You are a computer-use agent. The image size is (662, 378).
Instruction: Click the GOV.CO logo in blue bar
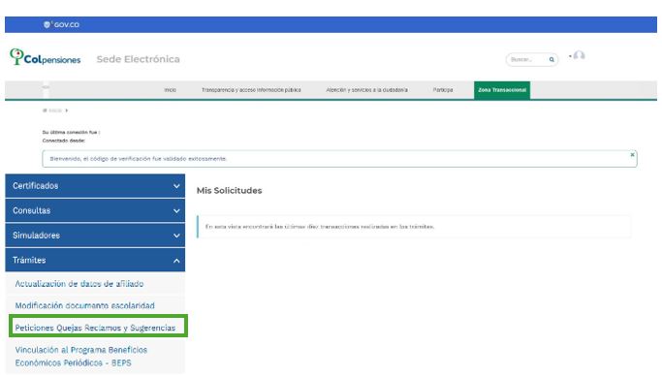pos(61,24)
